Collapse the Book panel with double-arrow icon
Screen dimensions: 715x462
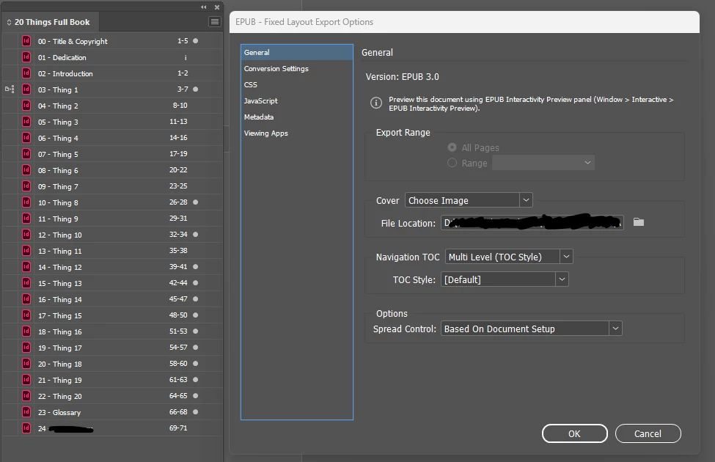[204, 7]
